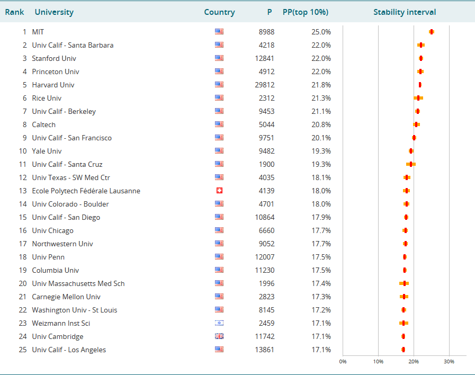The image size is (475, 375).
Task: Click the US flag for Univ Calif - Los Angeles
Action: click(x=219, y=349)
